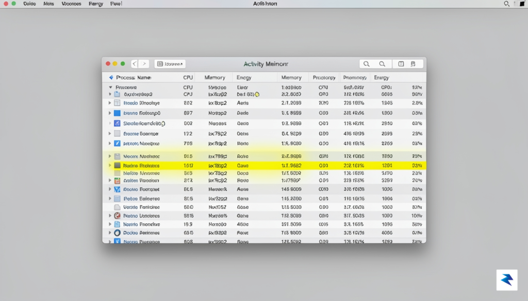Expand the row with CPU value 655
This screenshot has height=301, width=528.
tap(110, 233)
